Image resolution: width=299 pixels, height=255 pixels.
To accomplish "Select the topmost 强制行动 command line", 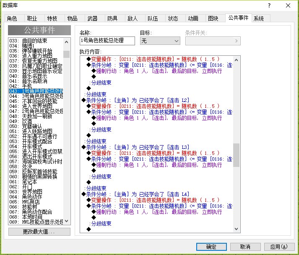I will coord(157,71).
